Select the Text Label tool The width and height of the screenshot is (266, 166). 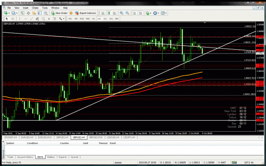(54, 19)
